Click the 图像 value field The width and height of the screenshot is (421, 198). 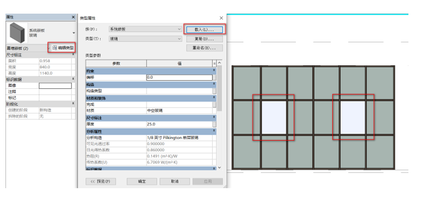(x=55, y=86)
